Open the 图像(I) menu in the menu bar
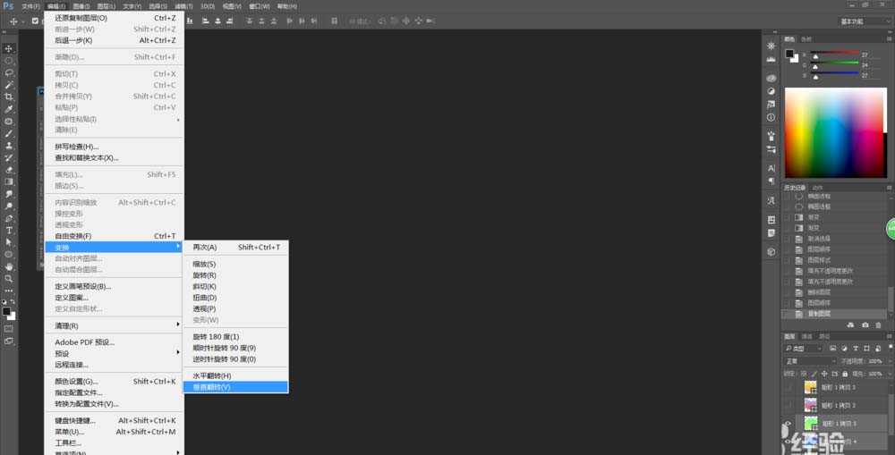The height and width of the screenshot is (455, 895). pos(81,6)
